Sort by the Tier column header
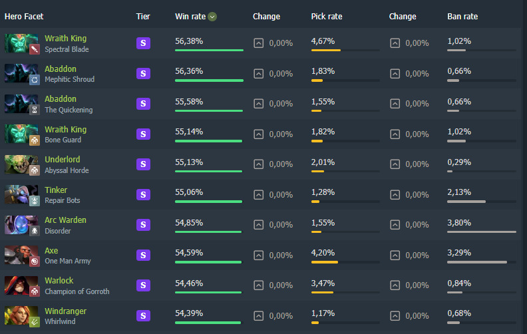This screenshot has width=527, height=334. point(143,17)
